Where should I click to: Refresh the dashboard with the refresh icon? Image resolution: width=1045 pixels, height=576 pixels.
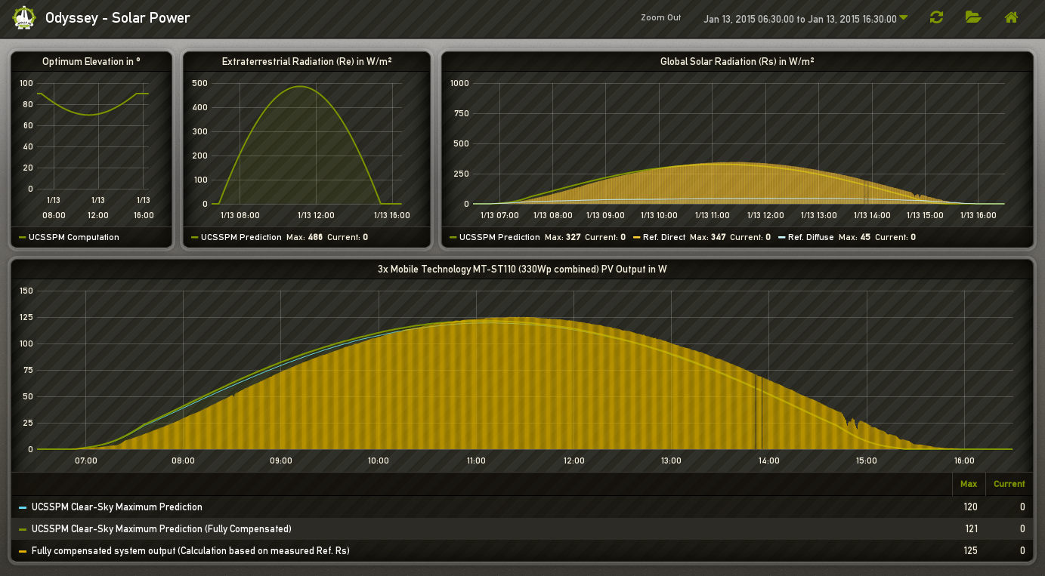click(x=936, y=17)
